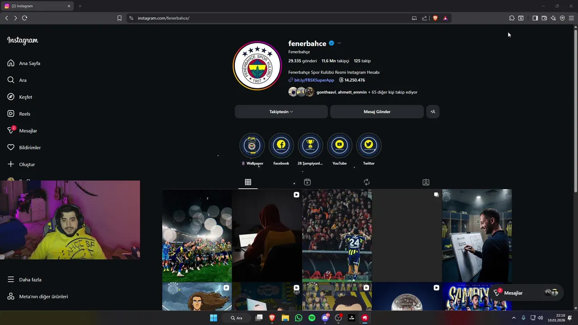Open post with player number 24
This screenshot has height=325, width=578.
pyautogui.click(x=337, y=236)
